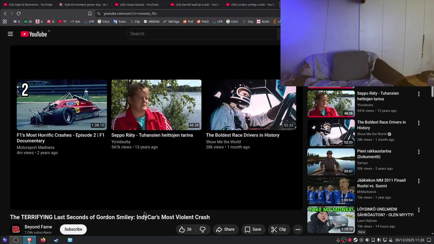Like the video with thumbs up
The height and width of the screenshot is (244, 434).
coord(185,229)
